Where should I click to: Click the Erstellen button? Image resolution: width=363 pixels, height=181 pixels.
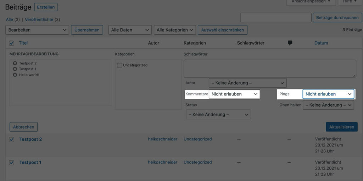click(x=46, y=7)
